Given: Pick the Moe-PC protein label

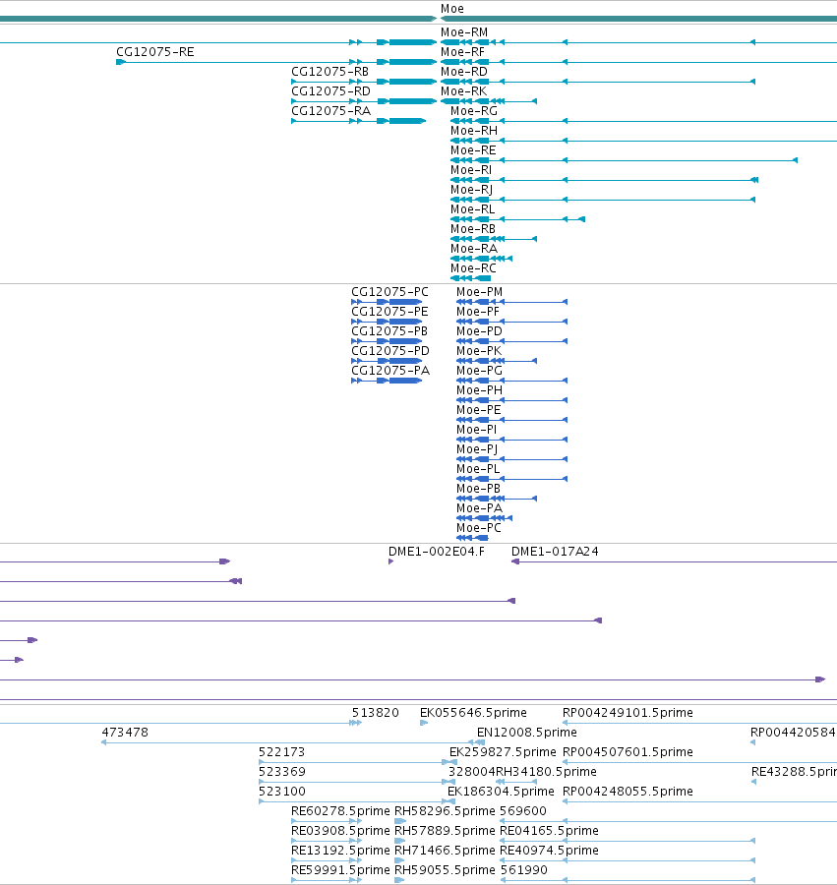Looking at the screenshot, I should [479, 528].
